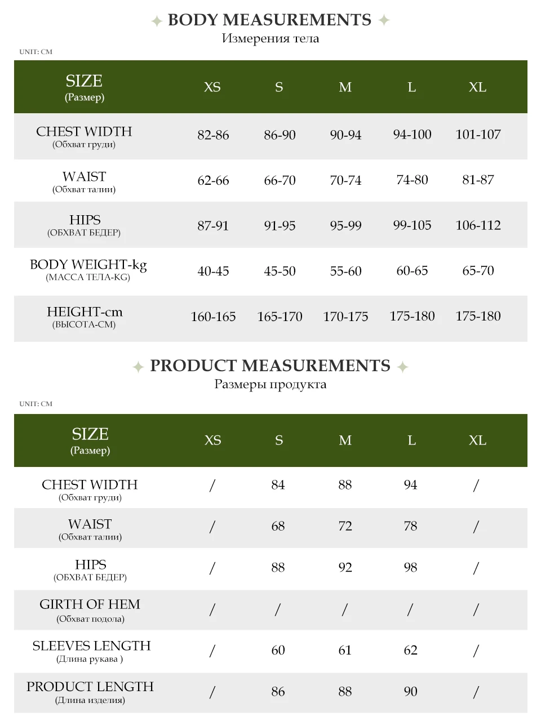Image resolution: width=541 pixels, height=721 pixels.
Task: Select SLEEVES LENGTH value 61
Action: point(345,651)
